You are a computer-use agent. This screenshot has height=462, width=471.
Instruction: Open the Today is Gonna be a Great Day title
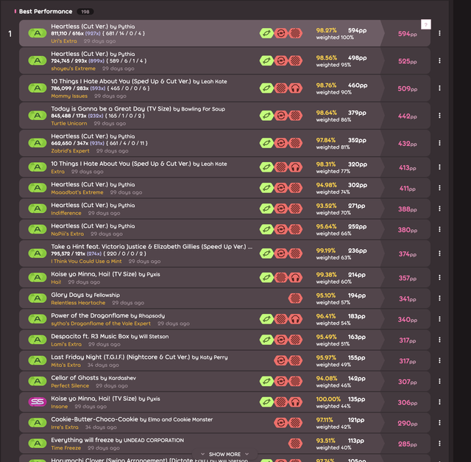138,109
